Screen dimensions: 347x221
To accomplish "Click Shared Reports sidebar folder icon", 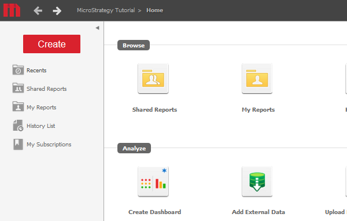I will [18, 88].
